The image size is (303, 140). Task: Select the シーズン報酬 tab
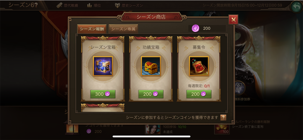click(x=92, y=29)
